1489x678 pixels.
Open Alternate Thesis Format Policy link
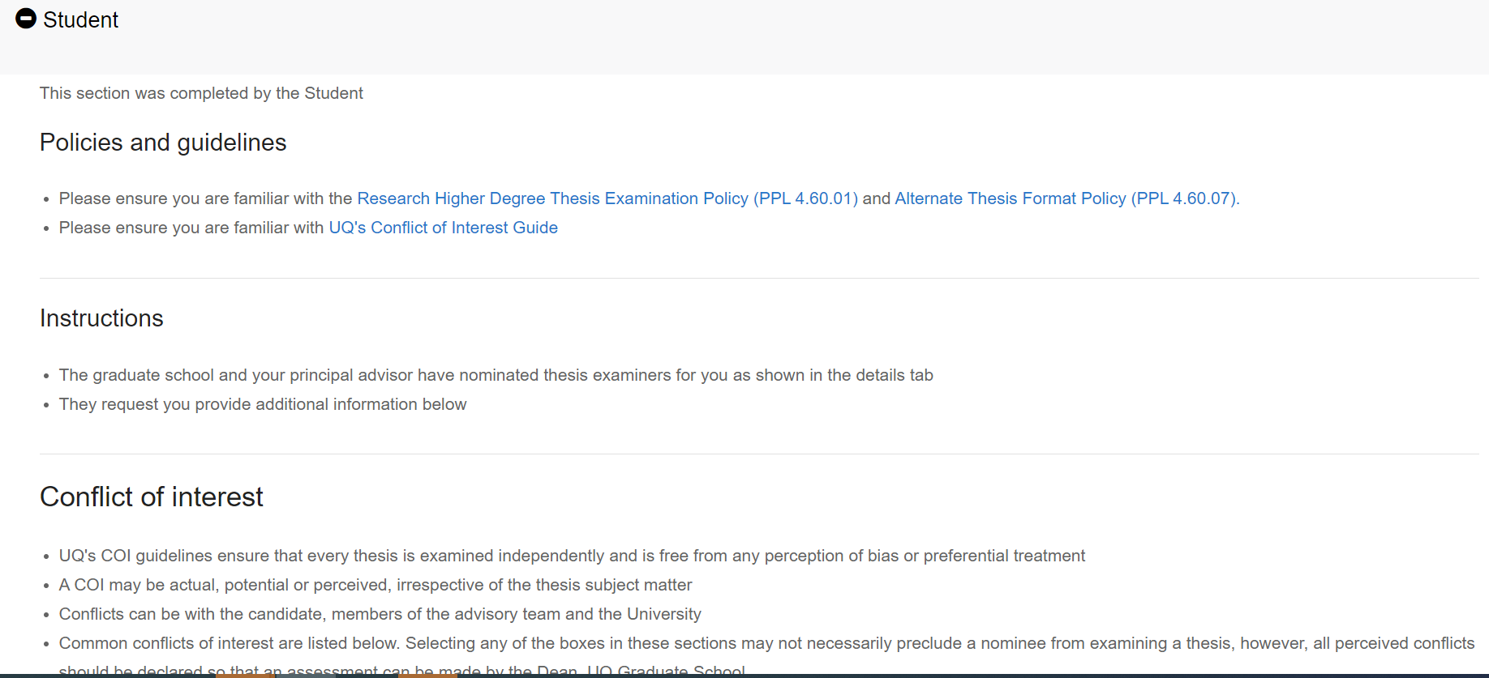[1066, 198]
